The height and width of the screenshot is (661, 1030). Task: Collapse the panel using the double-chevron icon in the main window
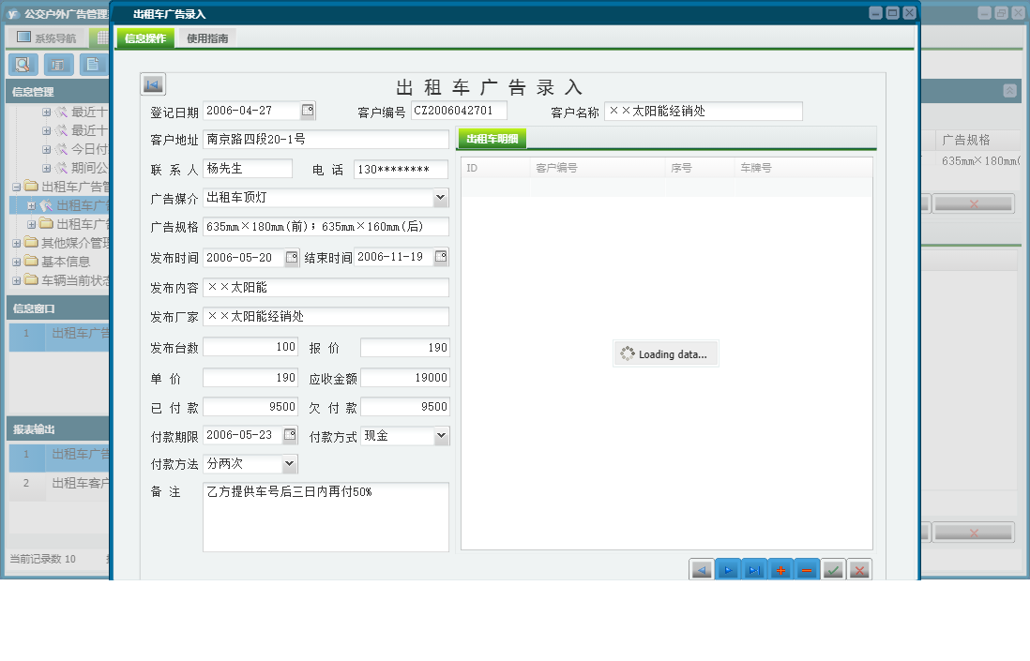click(1009, 91)
